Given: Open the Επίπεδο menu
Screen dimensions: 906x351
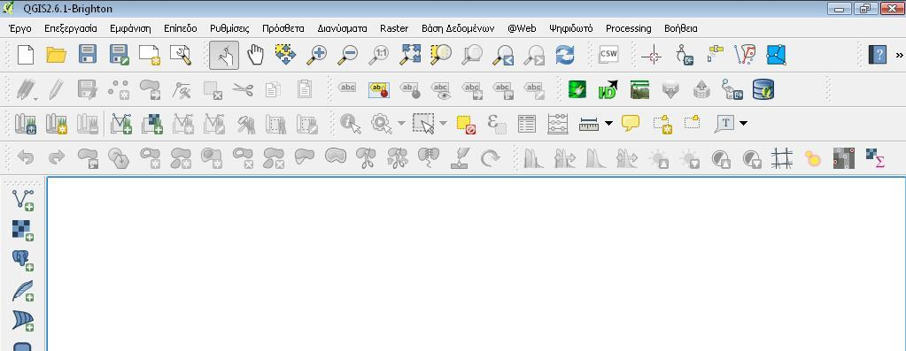Looking at the screenshot, I should point(181,28).
